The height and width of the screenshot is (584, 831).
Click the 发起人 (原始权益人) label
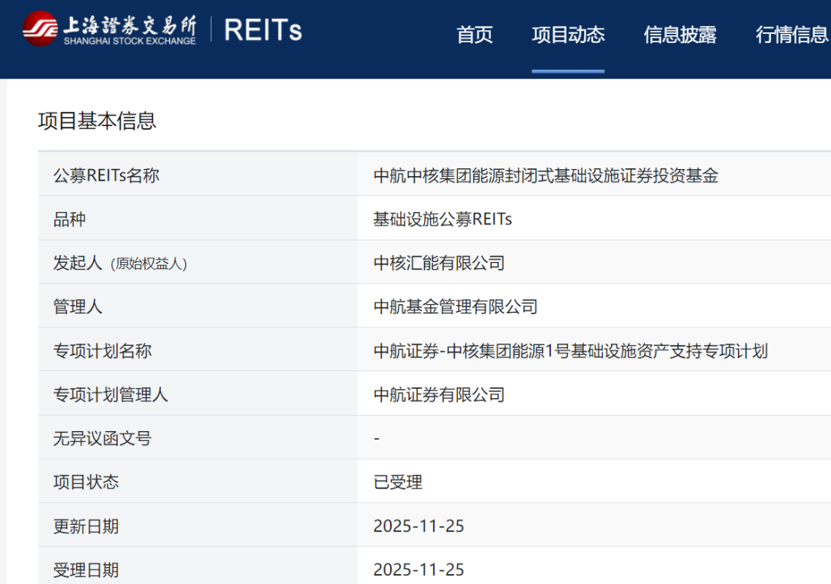[x=120, y=263]
